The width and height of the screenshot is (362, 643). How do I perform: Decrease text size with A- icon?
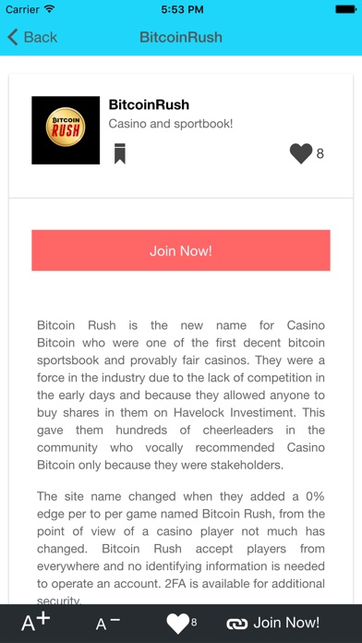click(x=108, y=623)
